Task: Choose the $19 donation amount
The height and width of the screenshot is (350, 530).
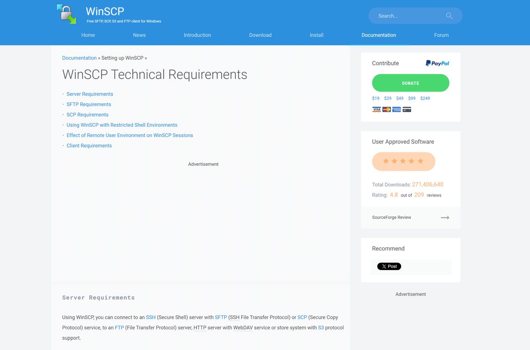Action: (376, 98)
